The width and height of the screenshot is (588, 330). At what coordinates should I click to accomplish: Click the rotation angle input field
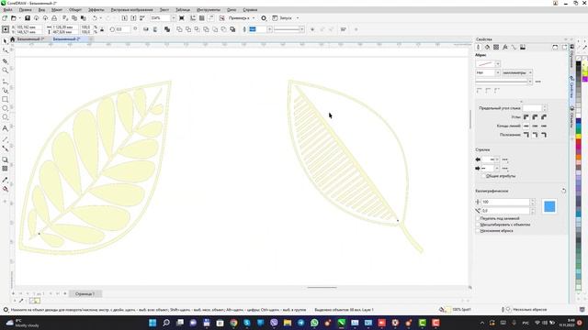(122, 29)
